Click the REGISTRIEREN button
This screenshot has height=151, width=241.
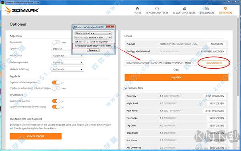coord(214,63)
